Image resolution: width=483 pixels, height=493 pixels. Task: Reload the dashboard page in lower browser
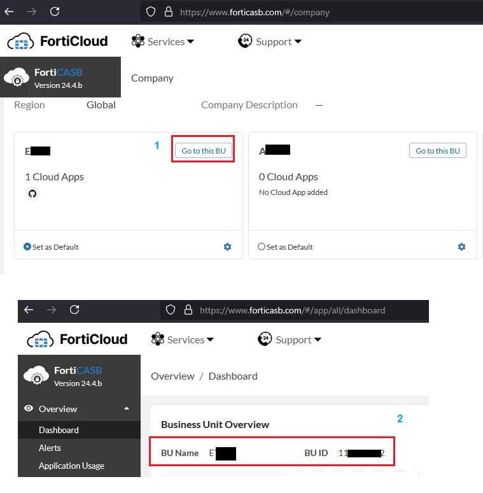coord(74,310)
